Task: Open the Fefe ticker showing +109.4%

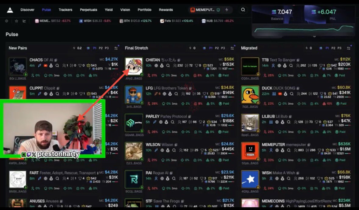Action: 177,21
